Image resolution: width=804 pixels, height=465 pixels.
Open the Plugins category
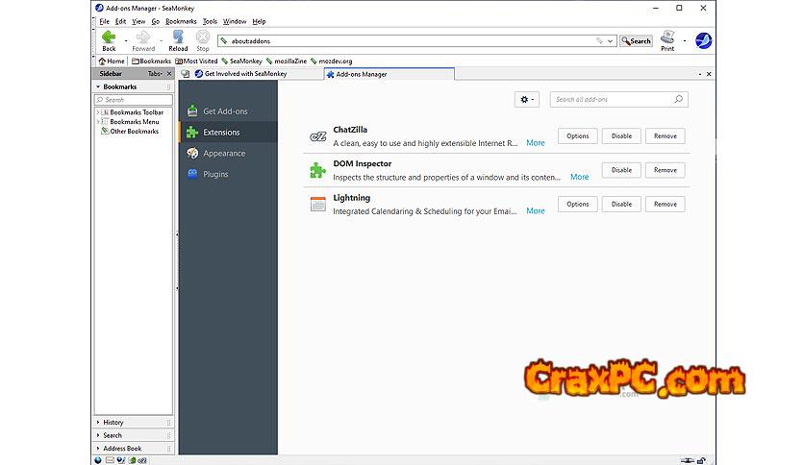click(x=228, y=174)
